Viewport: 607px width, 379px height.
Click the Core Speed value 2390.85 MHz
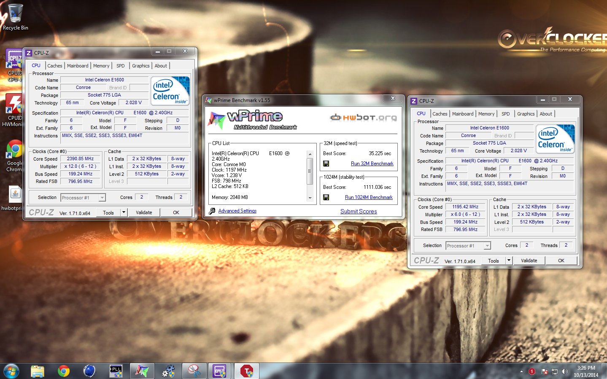click(80, 159)
